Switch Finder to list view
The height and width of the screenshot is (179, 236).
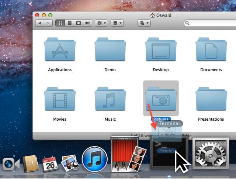(69, 23)
